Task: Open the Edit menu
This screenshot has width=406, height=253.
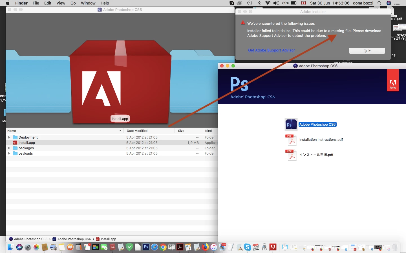Action: point(48,3)
